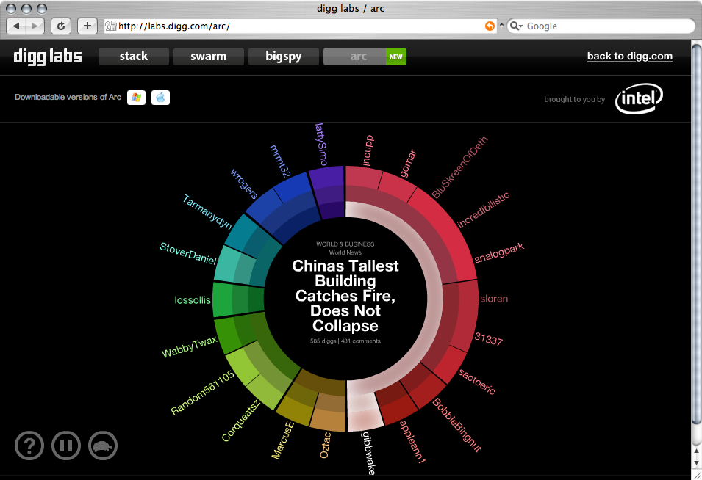Enable slow mode with the turtle icon

[103, 446]
